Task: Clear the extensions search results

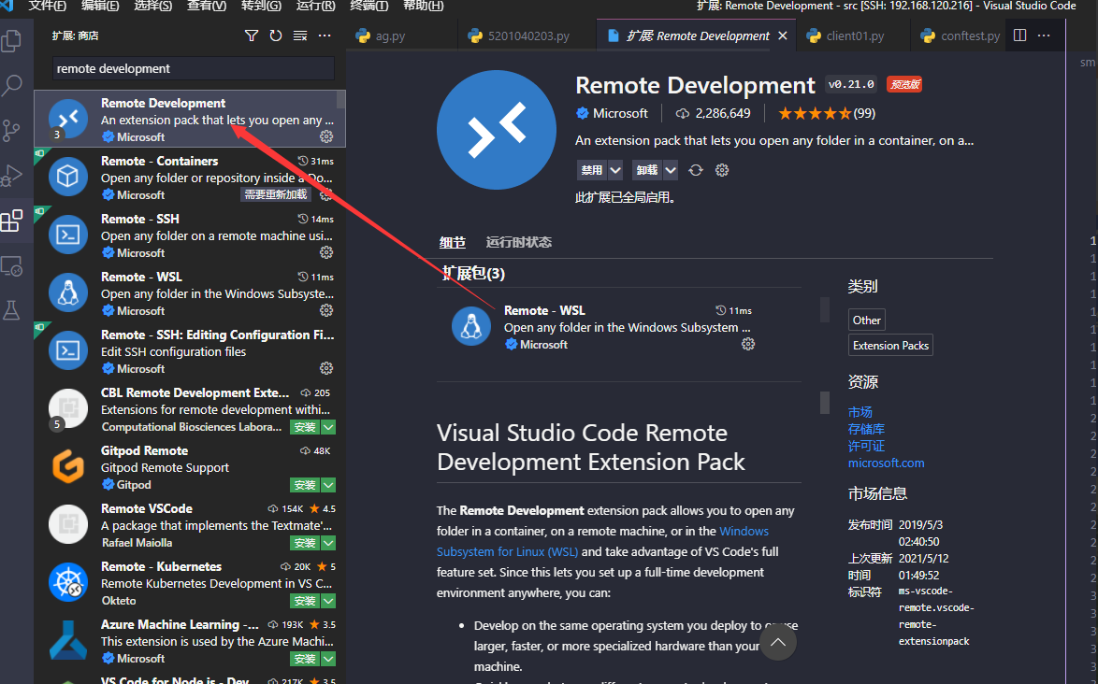Action: click(300, 36)
